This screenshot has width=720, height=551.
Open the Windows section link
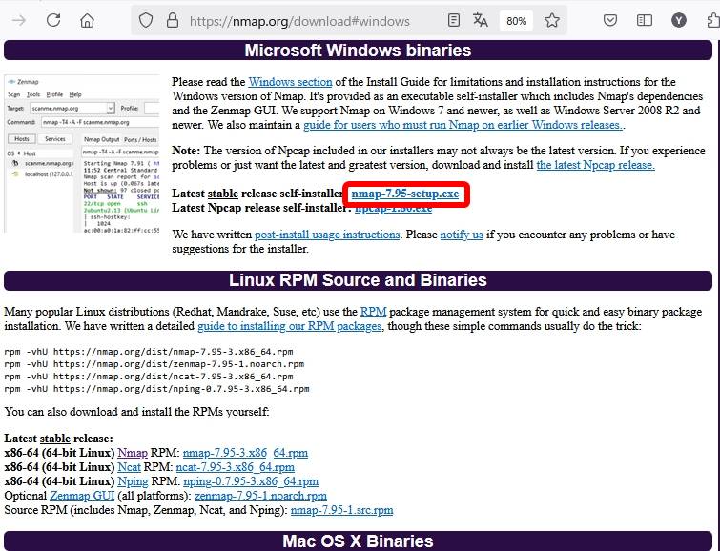(290, 82)
